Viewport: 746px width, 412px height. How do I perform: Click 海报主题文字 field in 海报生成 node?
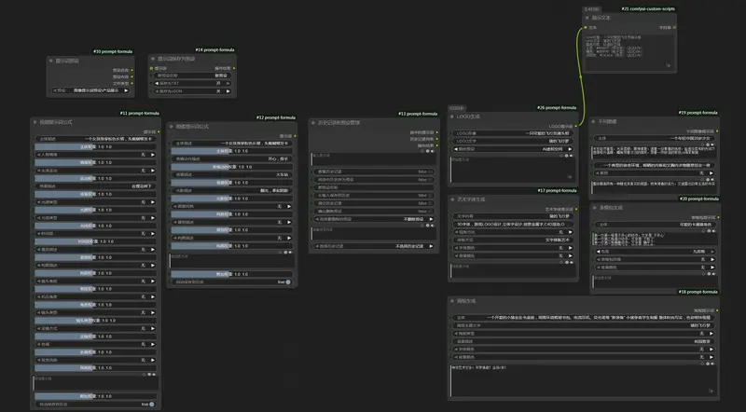click(x=583, y=325)
